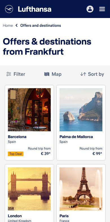Go to Home breadcrumb link

8,25
